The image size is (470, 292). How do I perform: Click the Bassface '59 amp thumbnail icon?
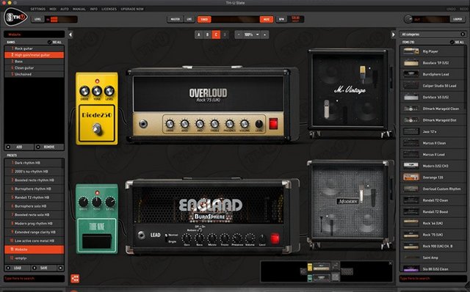pos(411,62)
